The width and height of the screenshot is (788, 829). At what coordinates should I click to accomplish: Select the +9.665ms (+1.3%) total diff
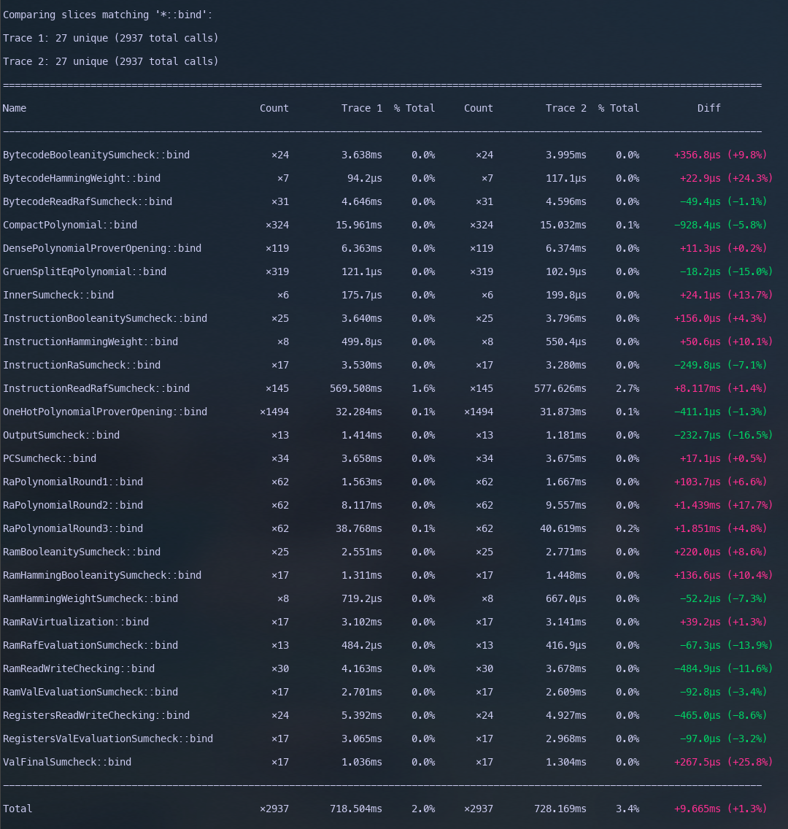tap(720, 809)
